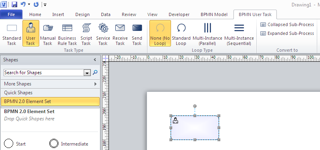Choose the Business Rule Task type
The width and height of the screenshot is (320, 150).
click(x=67, y=33)
